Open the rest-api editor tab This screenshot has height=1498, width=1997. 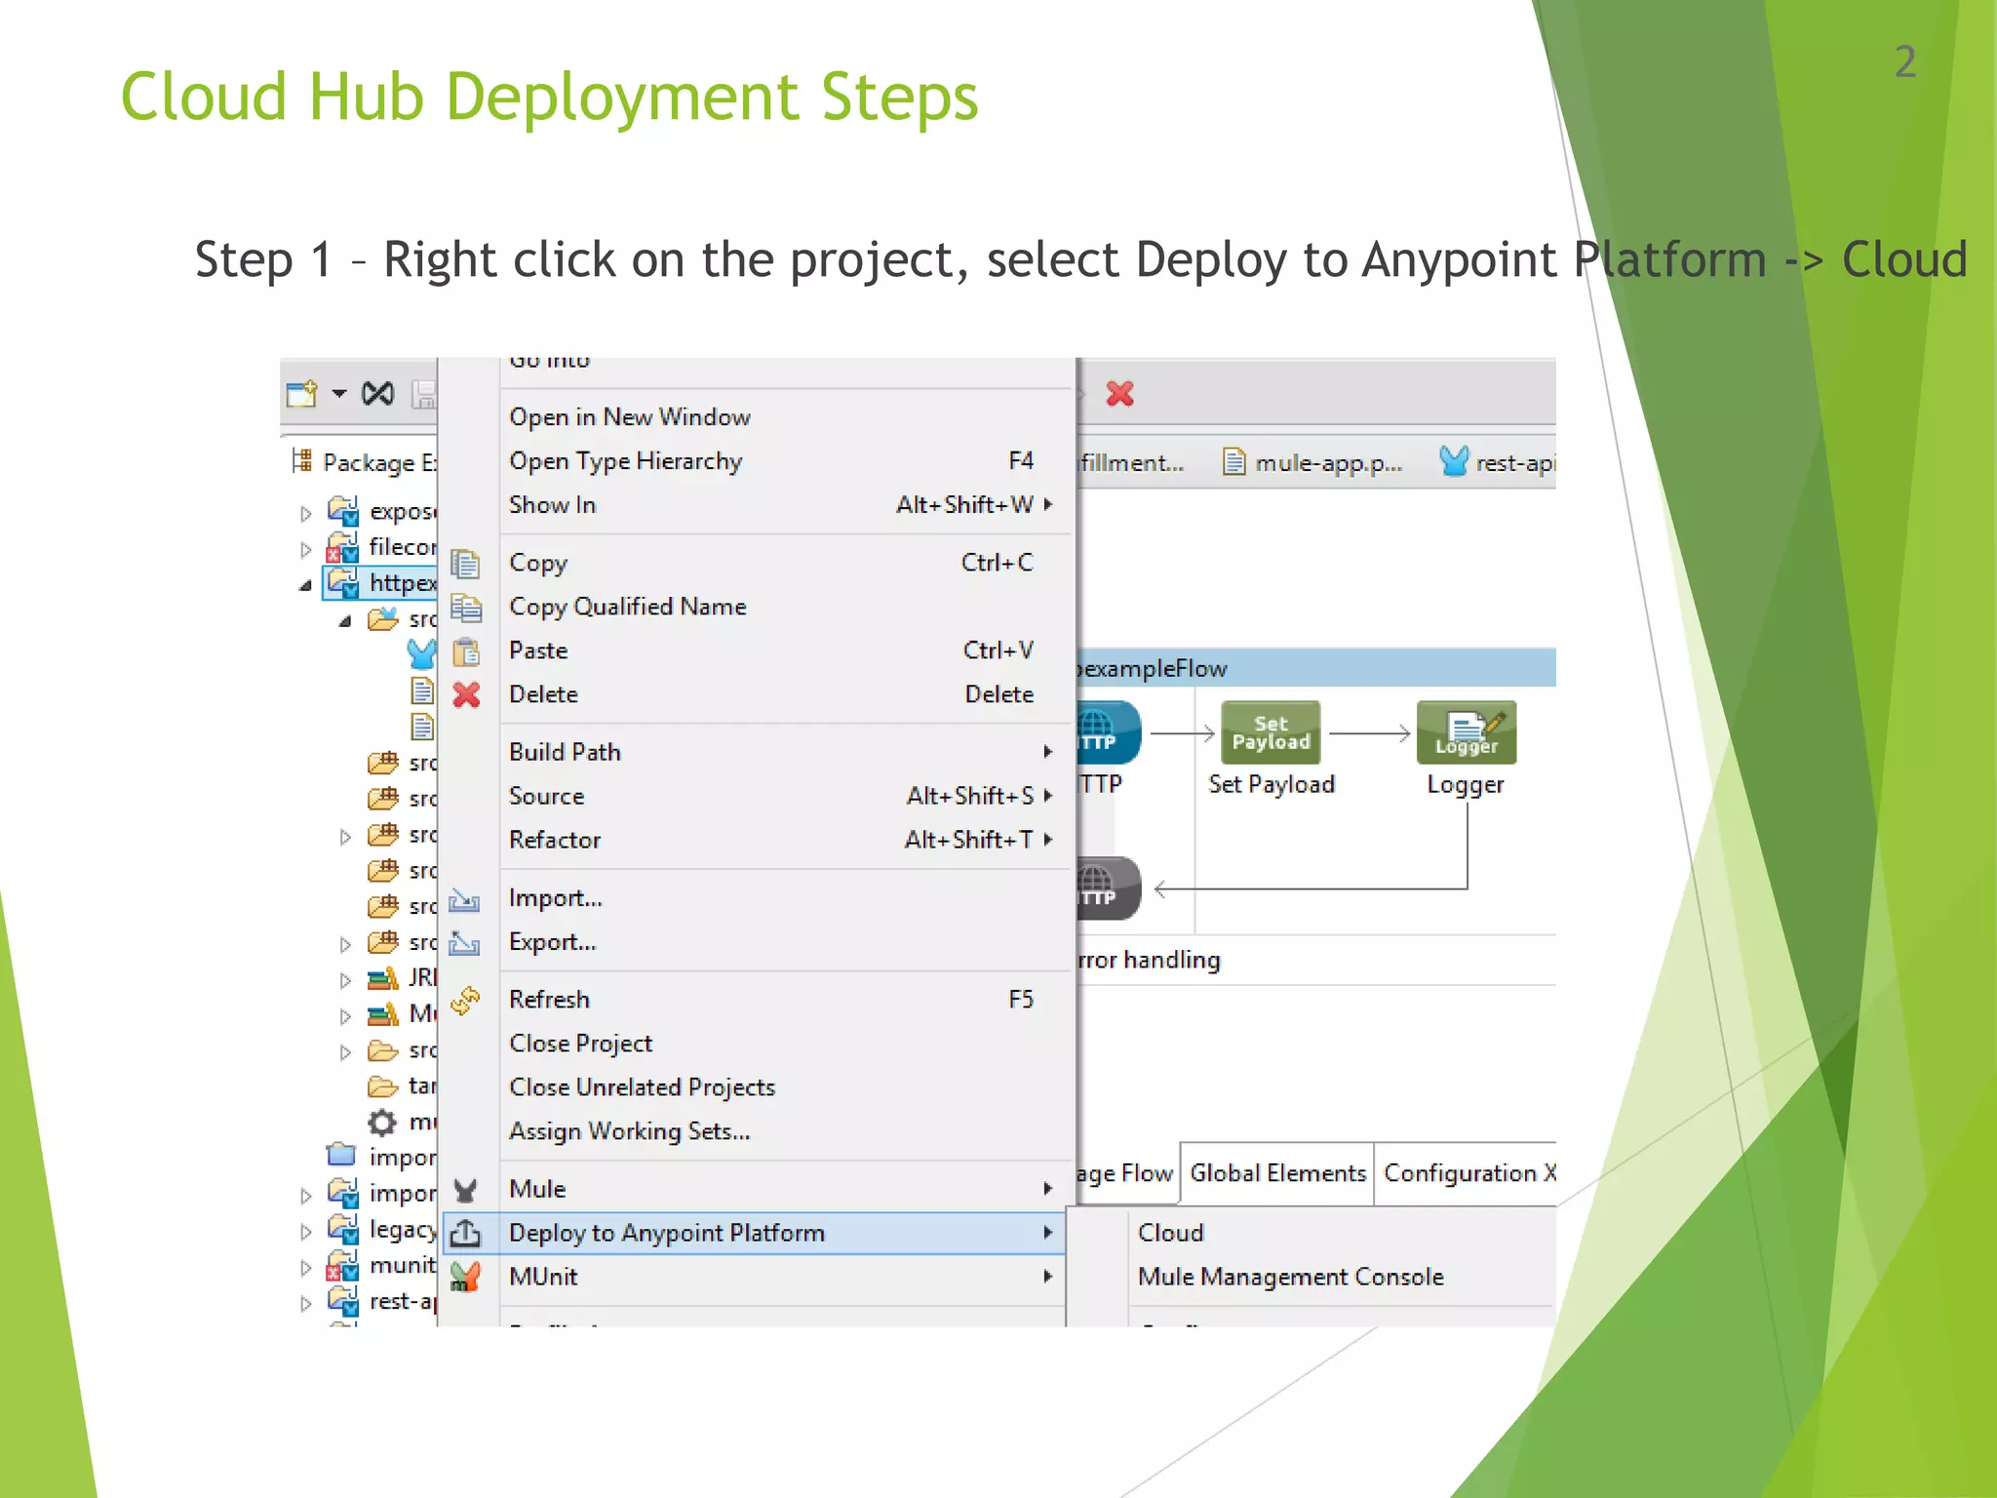point(1497,462)
